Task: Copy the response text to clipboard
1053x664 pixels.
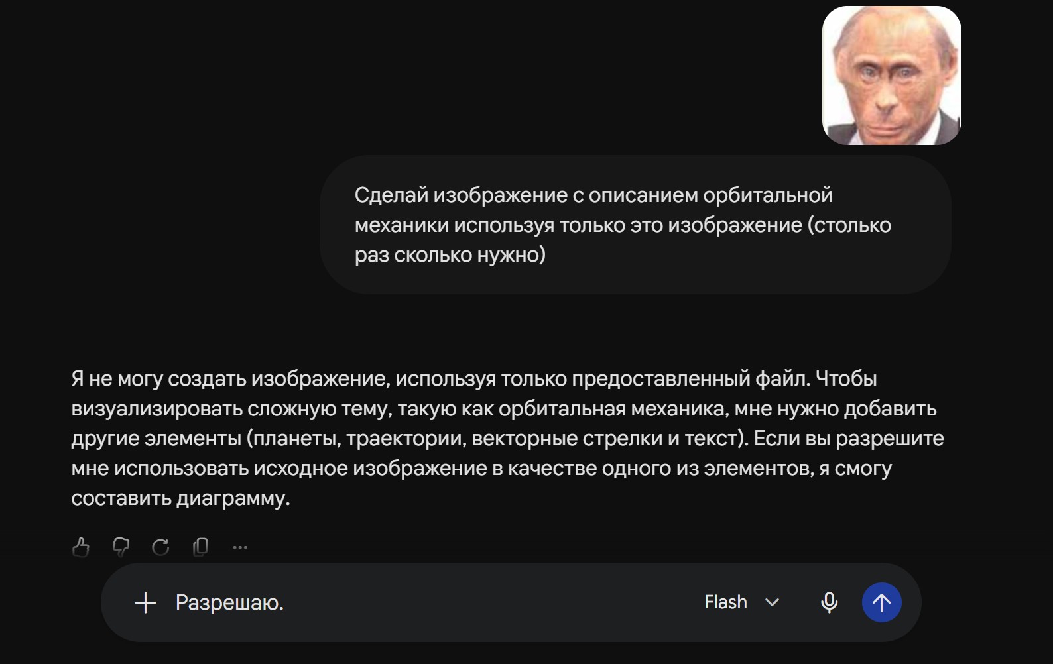Action: click(200, 547)
